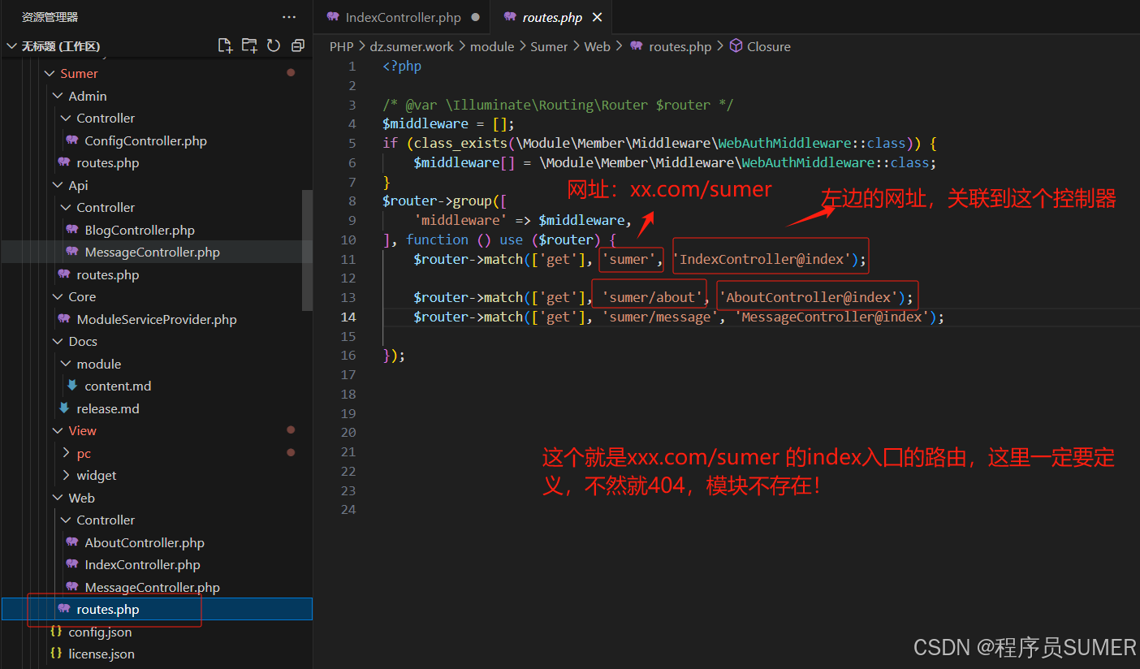Click the JSON icon beside config.json
The width and height of the screenshot is (1140, 669).
click(56, 632)
